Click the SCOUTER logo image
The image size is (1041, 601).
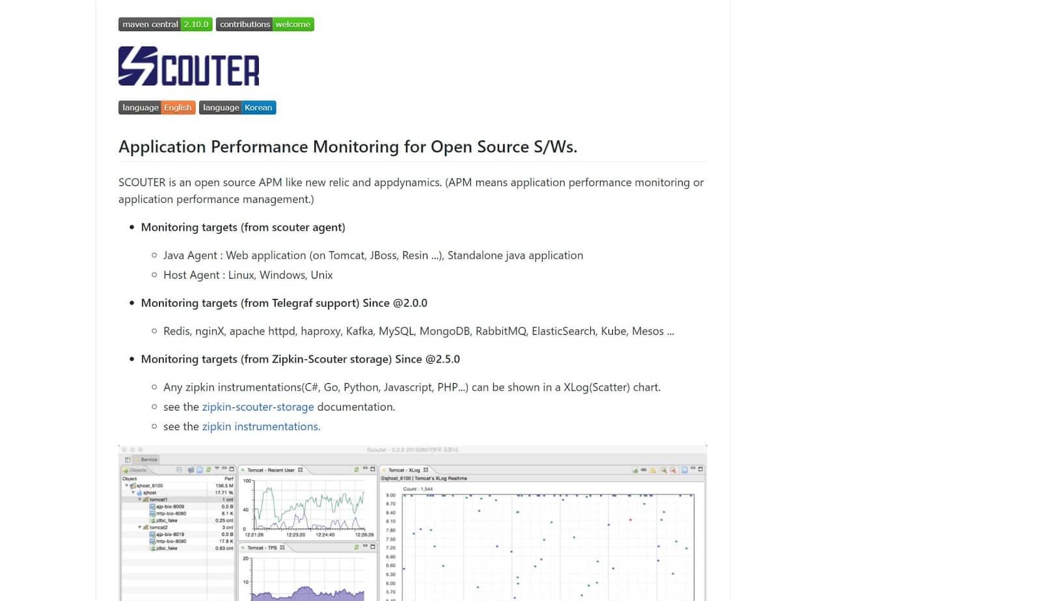point(189,66)
